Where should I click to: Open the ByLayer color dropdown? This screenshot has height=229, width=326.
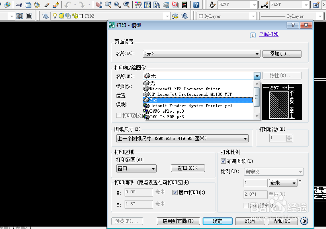tap(253, 16)
